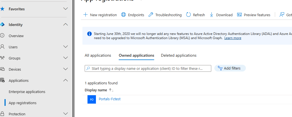The height and width of the screenshot is (117, 292).
Task: Click the Favorites star icon
Action: pyautogui.click(x=2, y=9)
